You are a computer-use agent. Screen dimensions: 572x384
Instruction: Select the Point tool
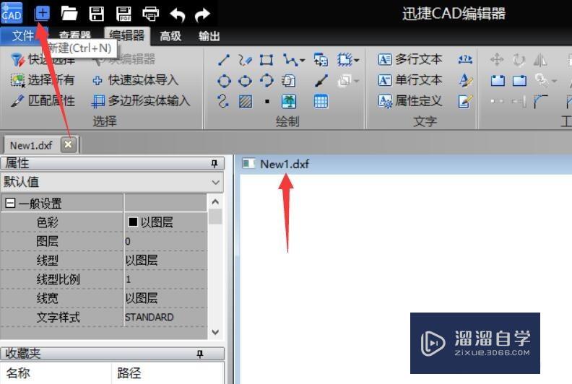tap(267, 101)
